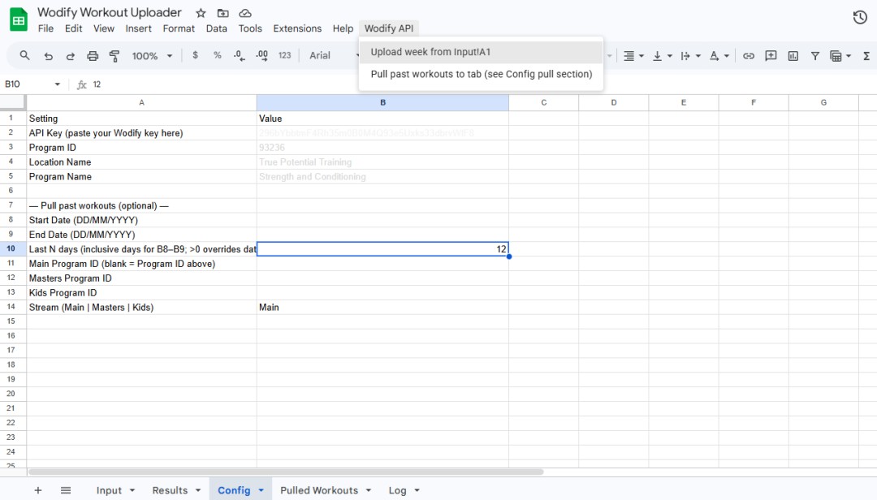This screenshot has width=877, height=500.
Task: Open Config tab options arrow
Action: (x=261, y=490)
